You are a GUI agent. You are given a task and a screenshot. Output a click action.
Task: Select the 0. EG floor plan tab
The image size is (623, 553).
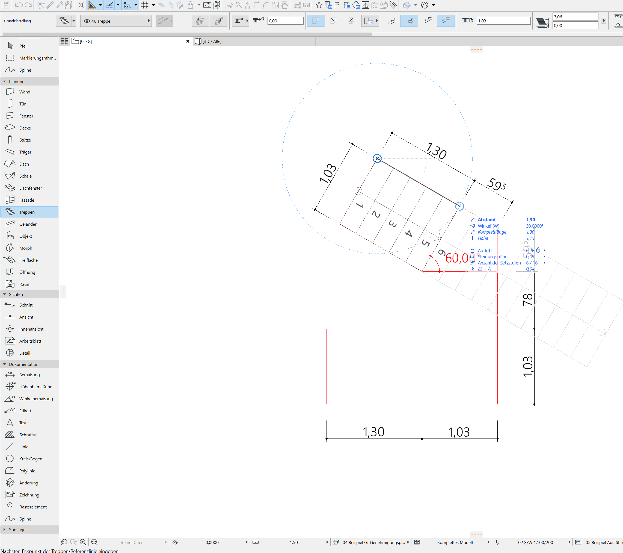tap(86, 42)
